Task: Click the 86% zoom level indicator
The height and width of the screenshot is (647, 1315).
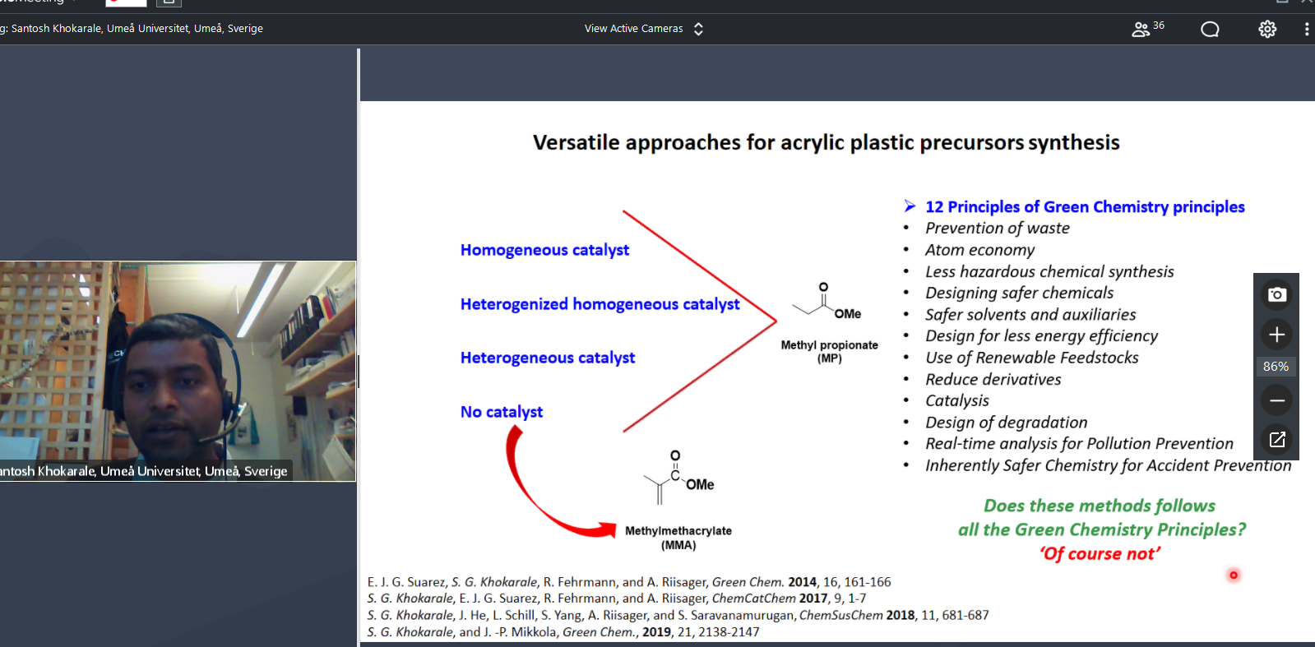Action: coord(1276,367)
